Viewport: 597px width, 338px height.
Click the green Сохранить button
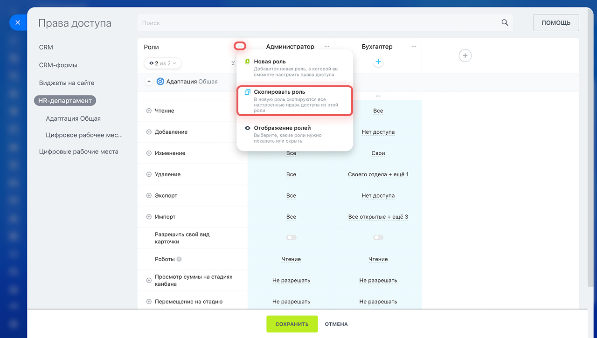(x=292, y=324)
